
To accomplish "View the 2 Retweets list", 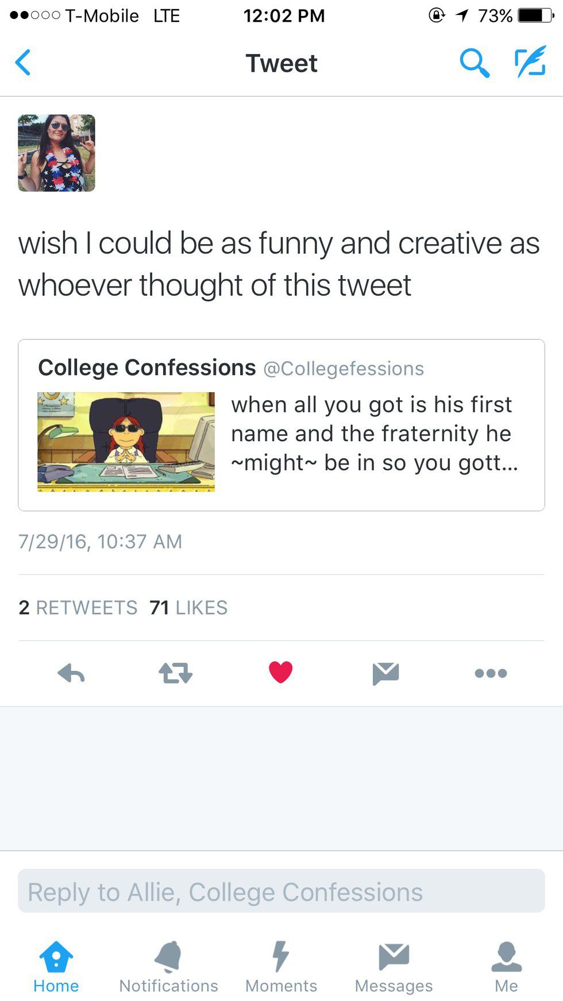I will [78, 608].
